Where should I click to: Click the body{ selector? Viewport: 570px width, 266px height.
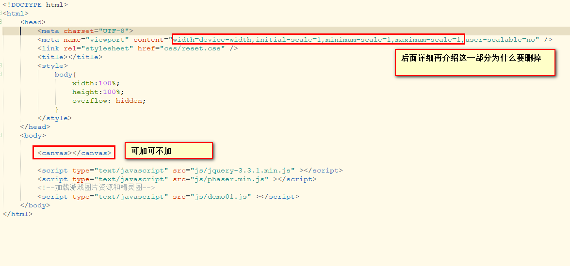tap(65, 75)
